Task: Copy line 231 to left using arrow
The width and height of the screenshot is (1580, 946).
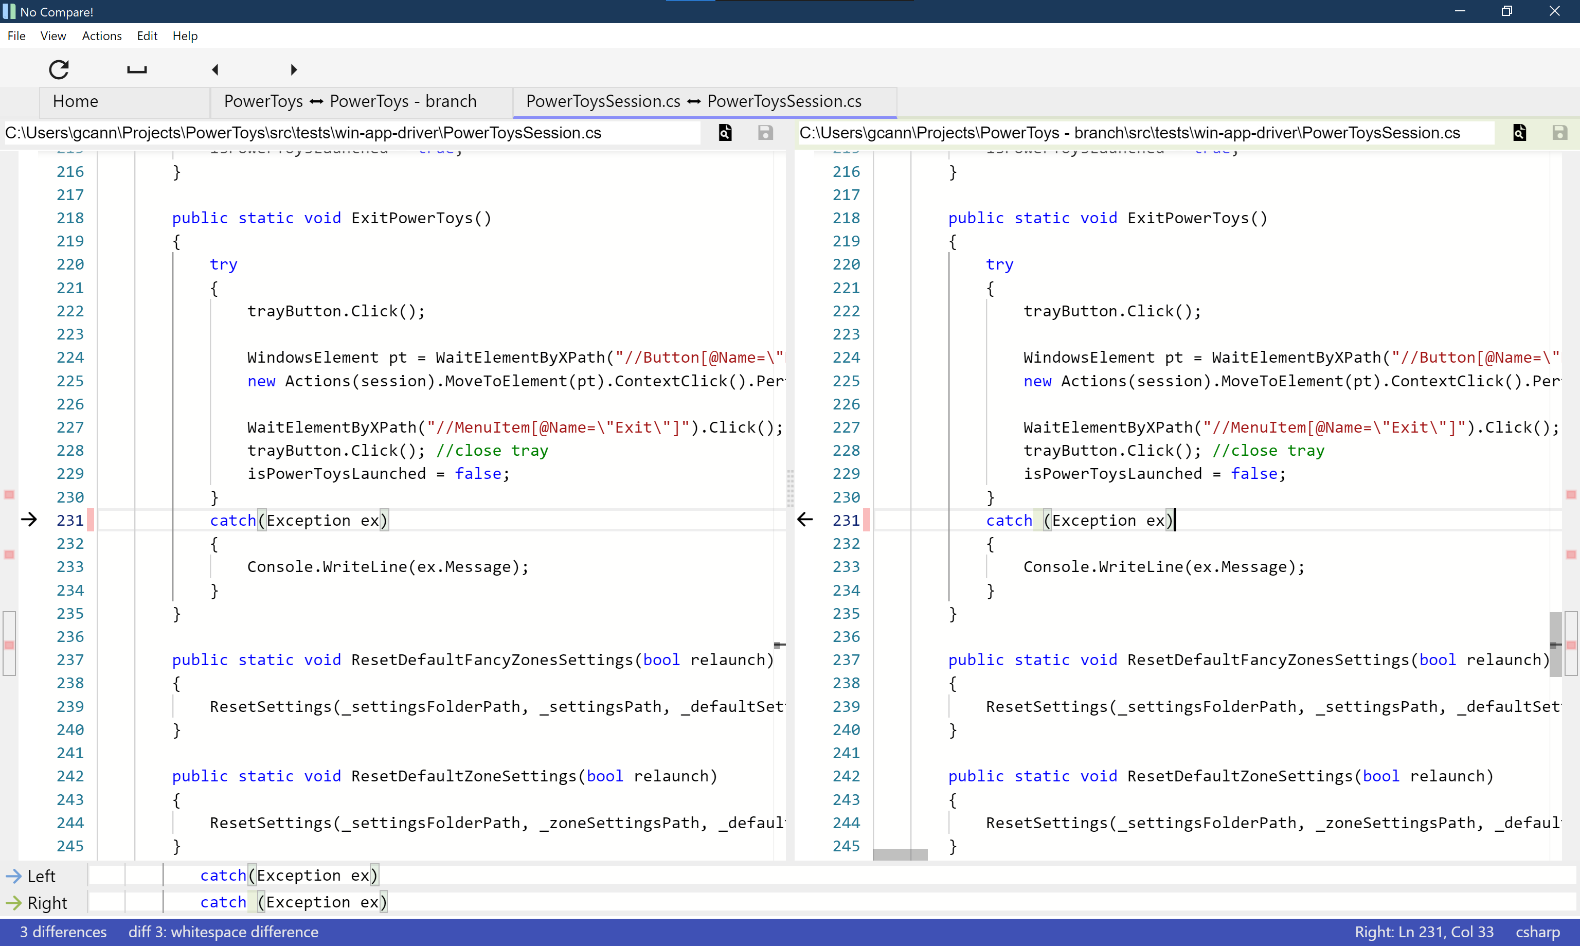Action: pyautogui.click(x=805, y=520)
